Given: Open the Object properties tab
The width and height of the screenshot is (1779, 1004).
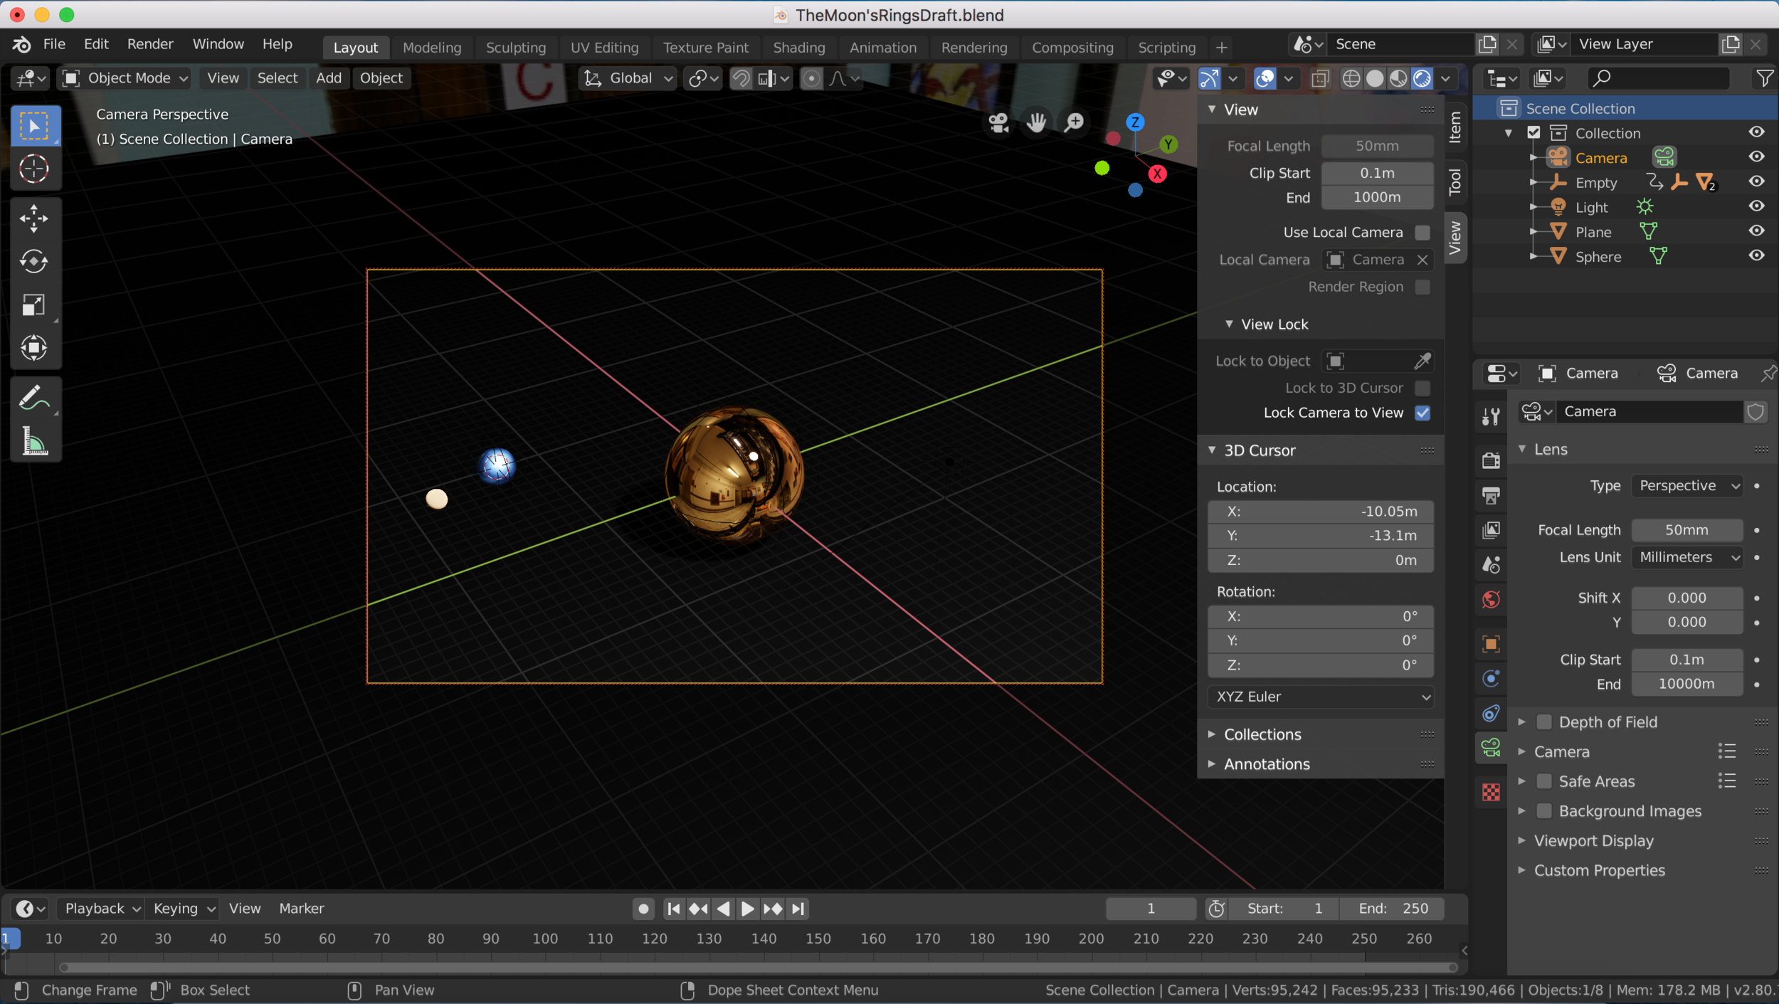Looking at the screenshot, I should pos(1491,644).
